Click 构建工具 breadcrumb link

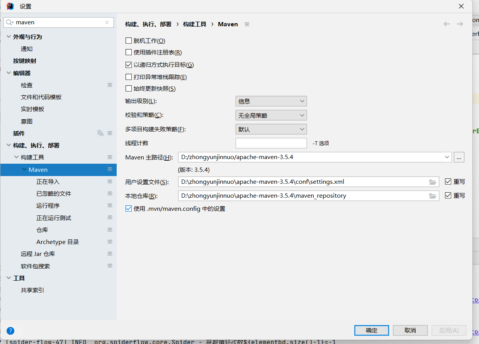click(x=195, y=24)
